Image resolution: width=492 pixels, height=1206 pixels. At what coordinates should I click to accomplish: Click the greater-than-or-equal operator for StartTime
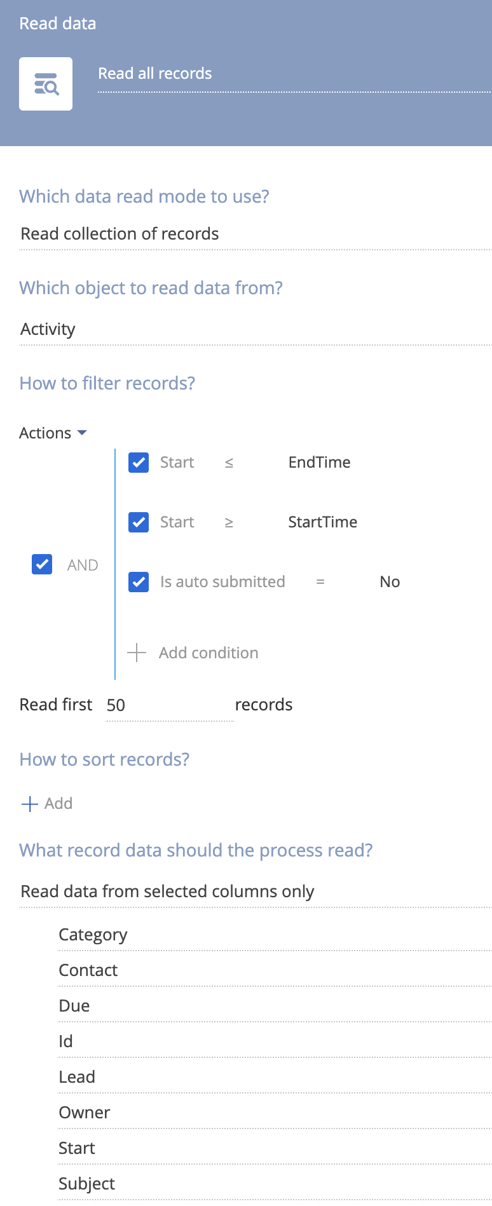pos(229,523)
